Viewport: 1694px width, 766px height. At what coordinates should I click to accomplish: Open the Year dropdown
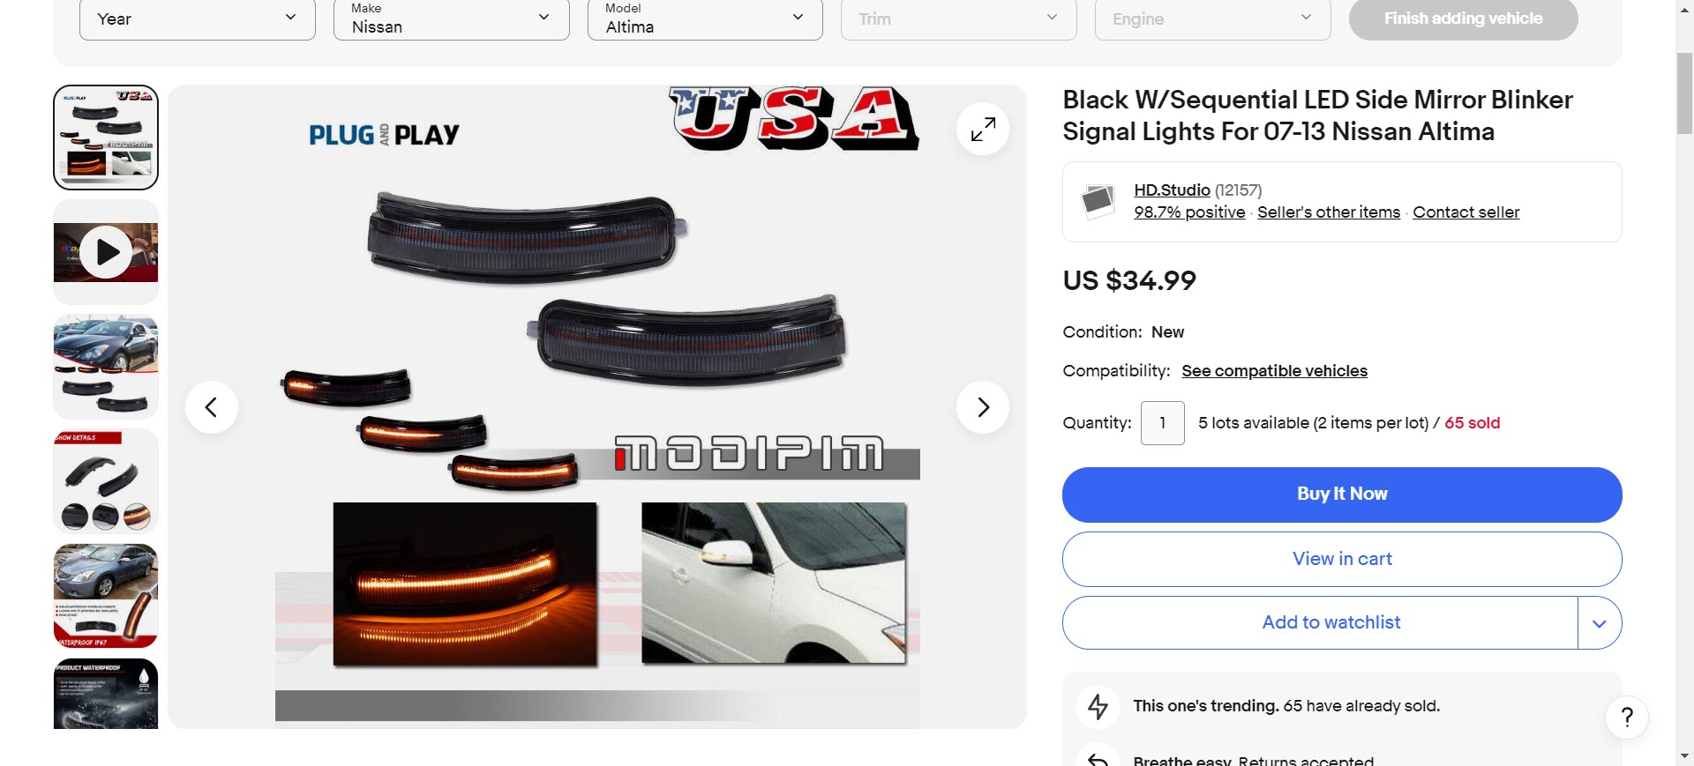tap(198, 19)
